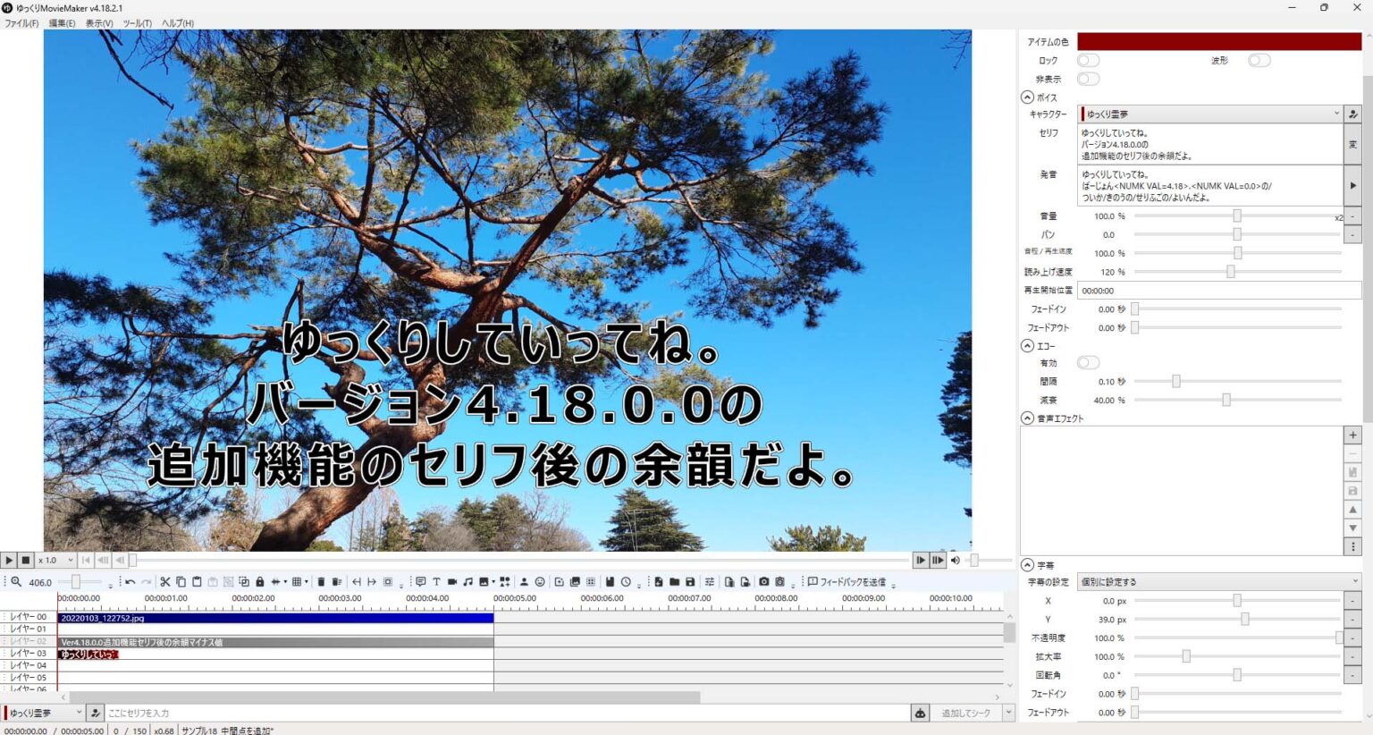Image resolution: width=1373 pixels, height=735 pixels.
Task: Add a text item using the T icon
Action: [x=437, y=581]
